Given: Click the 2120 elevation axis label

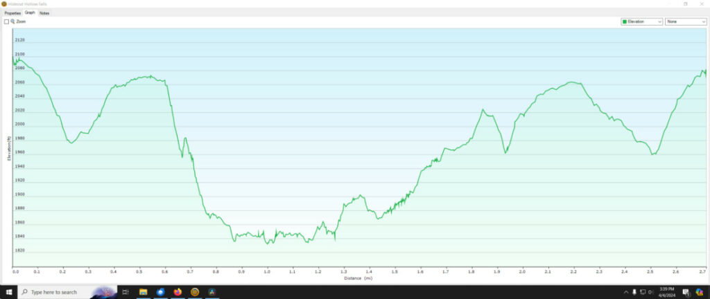Looking at the screenshot, I should pyautogui.click(x=20, y=39).
